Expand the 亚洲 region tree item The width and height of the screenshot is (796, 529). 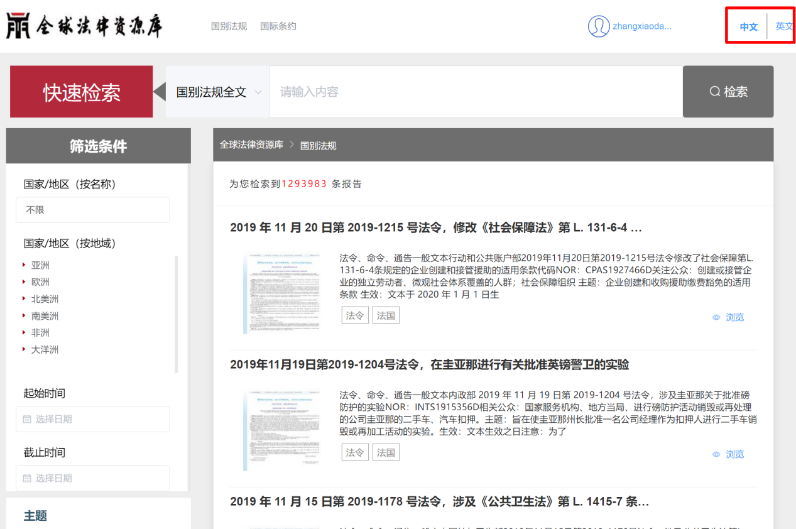pos(25,265)
